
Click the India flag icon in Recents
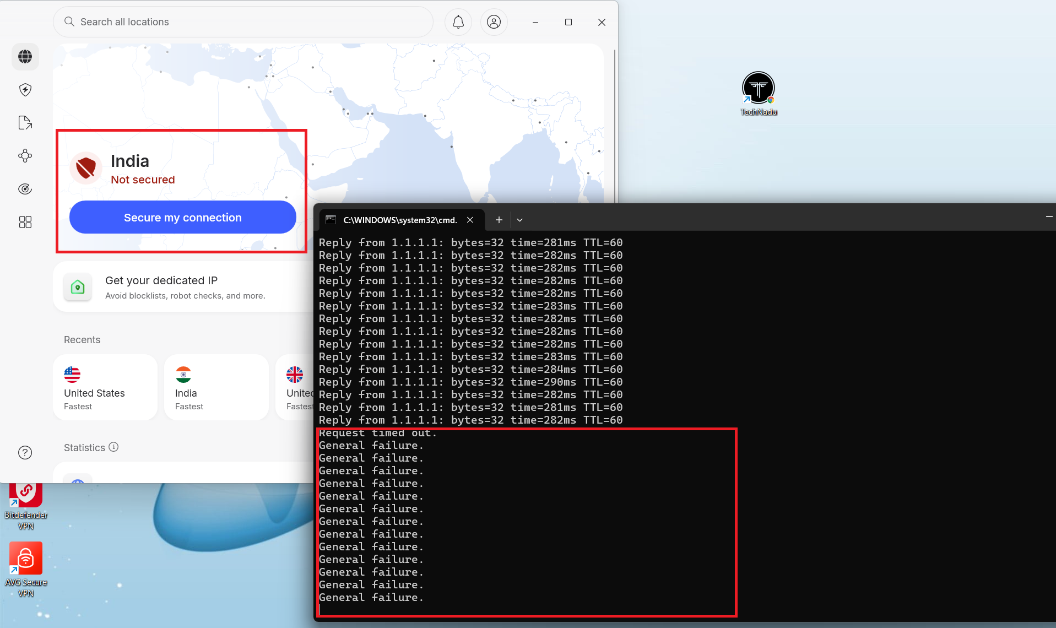coord(183,375)
